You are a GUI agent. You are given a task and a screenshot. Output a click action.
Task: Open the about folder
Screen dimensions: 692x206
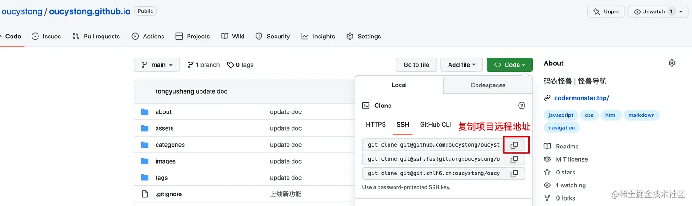[x=163, y=112]
